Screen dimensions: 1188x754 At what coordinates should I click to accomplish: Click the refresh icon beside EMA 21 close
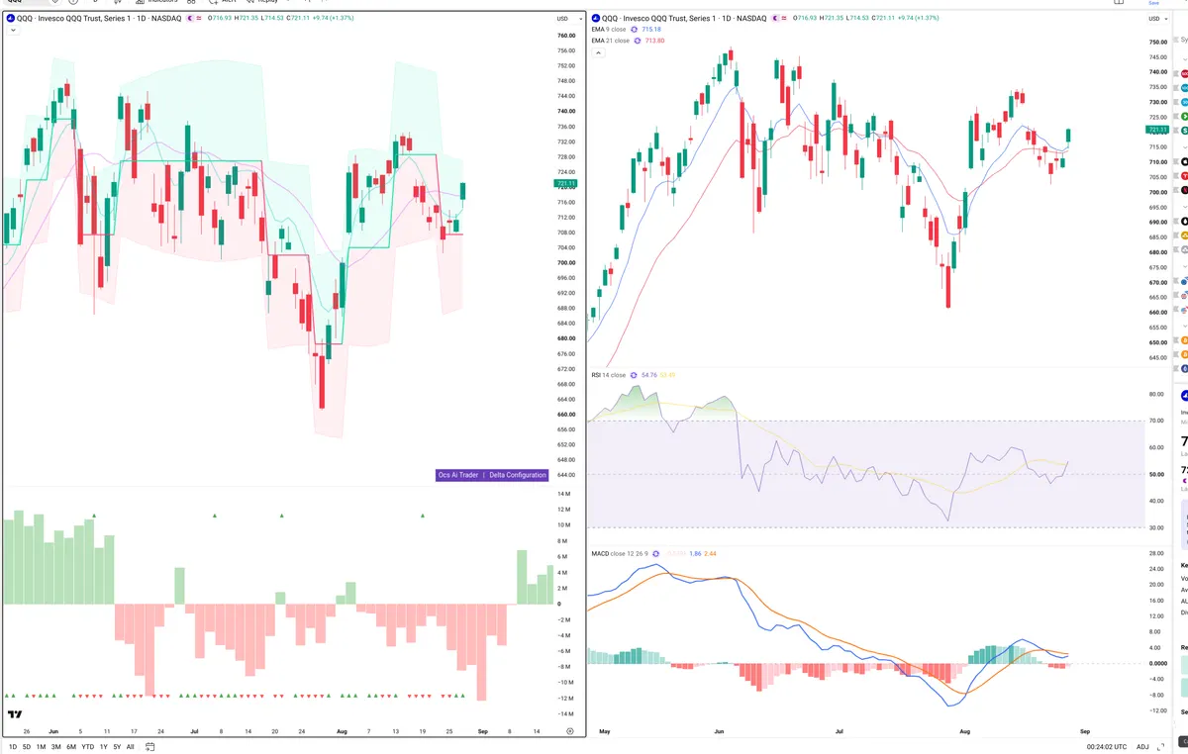click(638, 41)
